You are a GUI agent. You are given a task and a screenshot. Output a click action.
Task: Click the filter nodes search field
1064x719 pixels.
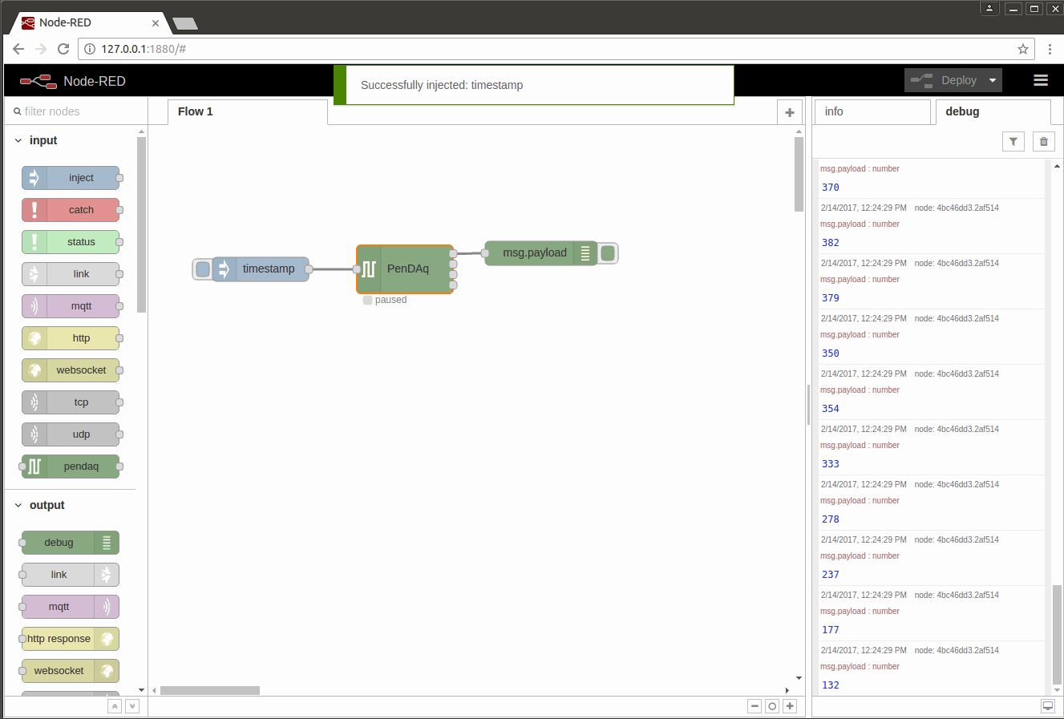(77, 111)
